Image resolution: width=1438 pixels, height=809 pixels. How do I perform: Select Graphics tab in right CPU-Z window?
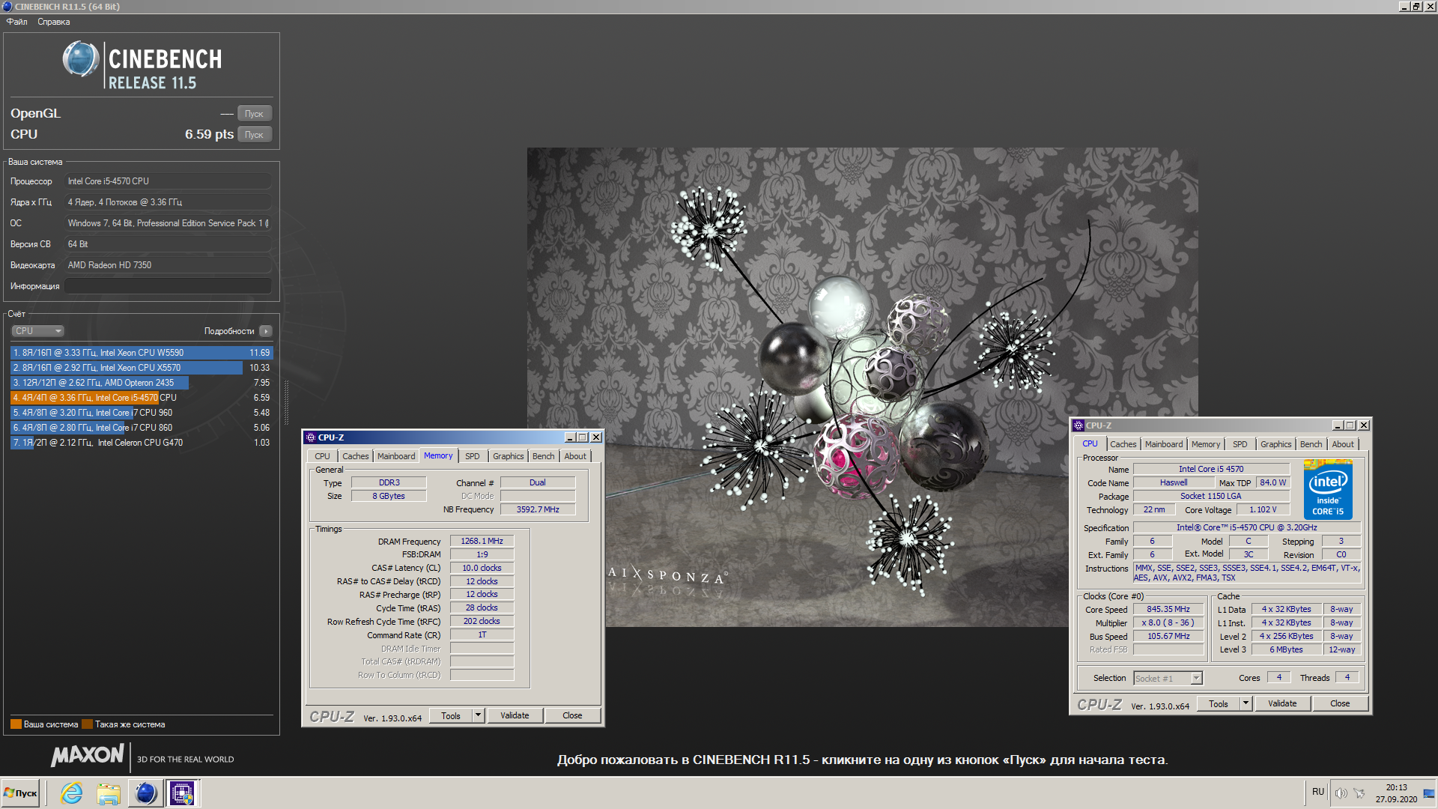pyautogui.click(x=1276, y=444)
